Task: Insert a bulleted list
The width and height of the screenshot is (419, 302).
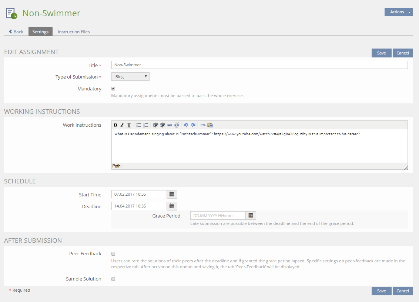Action: click(139, 125)
